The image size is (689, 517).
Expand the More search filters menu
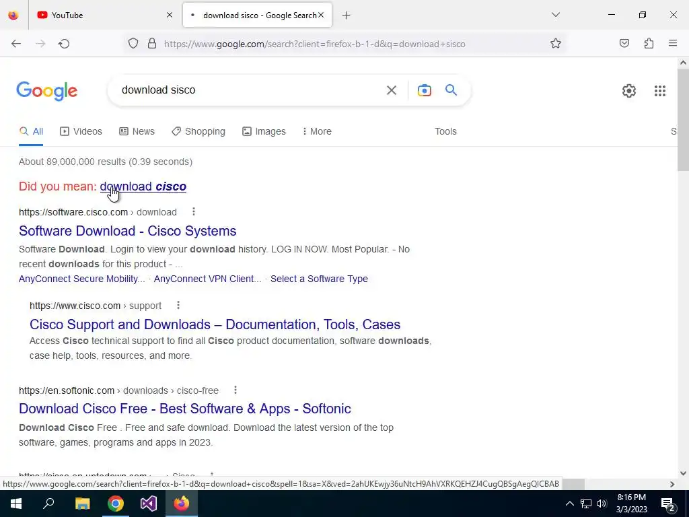click(x=317, y=131)
